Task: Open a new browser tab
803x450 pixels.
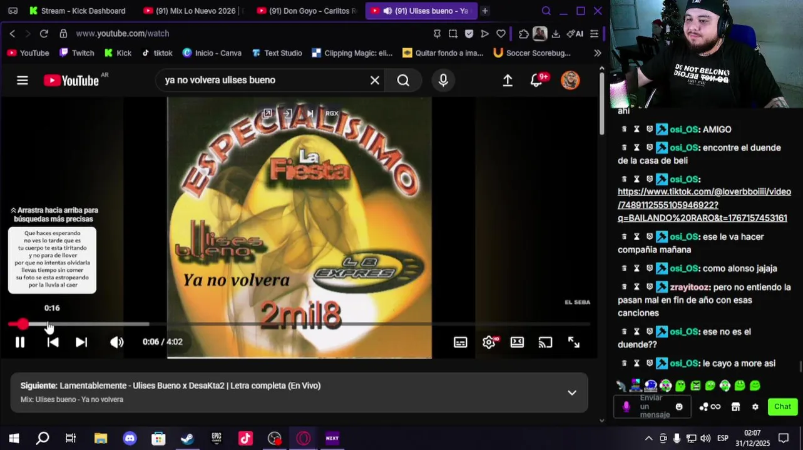Action: click(x=485, y=11)
